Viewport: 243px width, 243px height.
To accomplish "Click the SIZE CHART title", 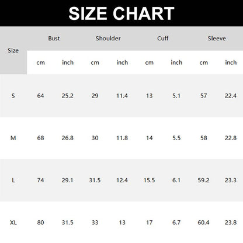I will tap(121, 13).
